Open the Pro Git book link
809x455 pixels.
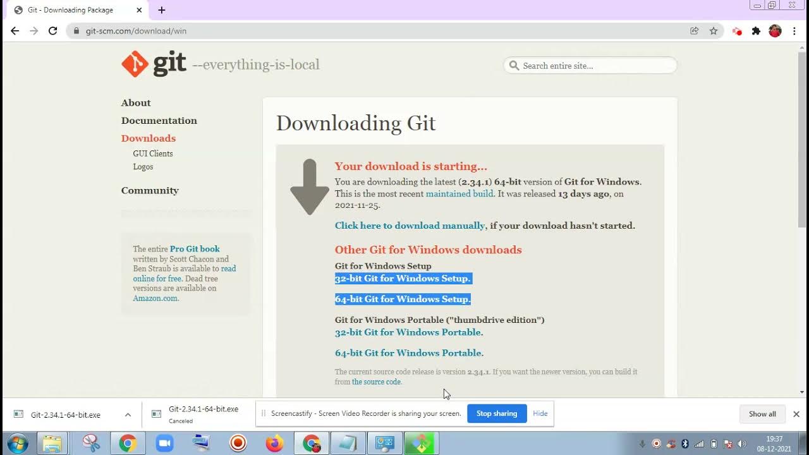pyautogui.click(x=195, y=249)
